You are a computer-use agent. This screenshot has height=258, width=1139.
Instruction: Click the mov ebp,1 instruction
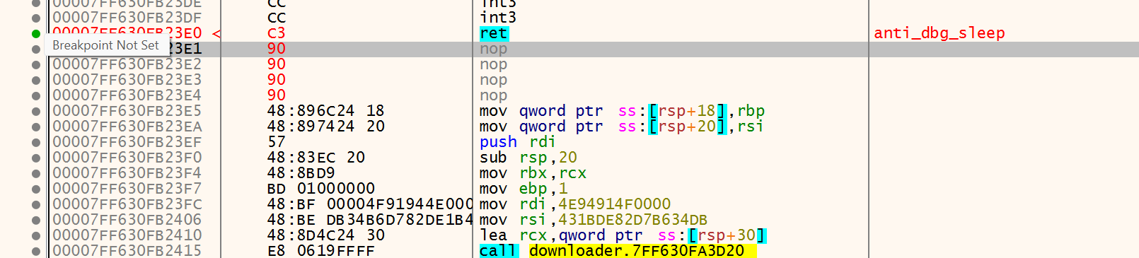[x=524, y=189]
